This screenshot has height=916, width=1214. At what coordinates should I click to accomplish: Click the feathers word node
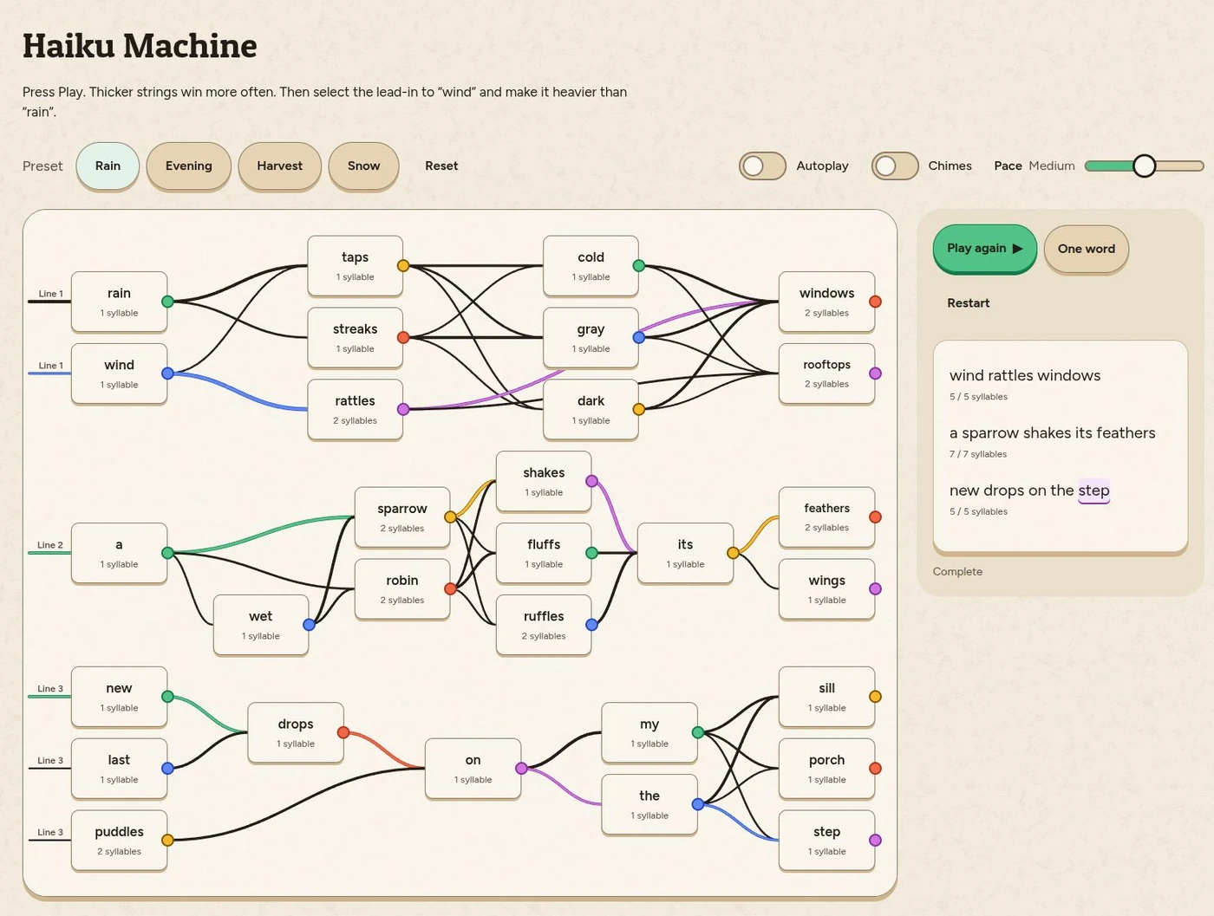[826, 517]
